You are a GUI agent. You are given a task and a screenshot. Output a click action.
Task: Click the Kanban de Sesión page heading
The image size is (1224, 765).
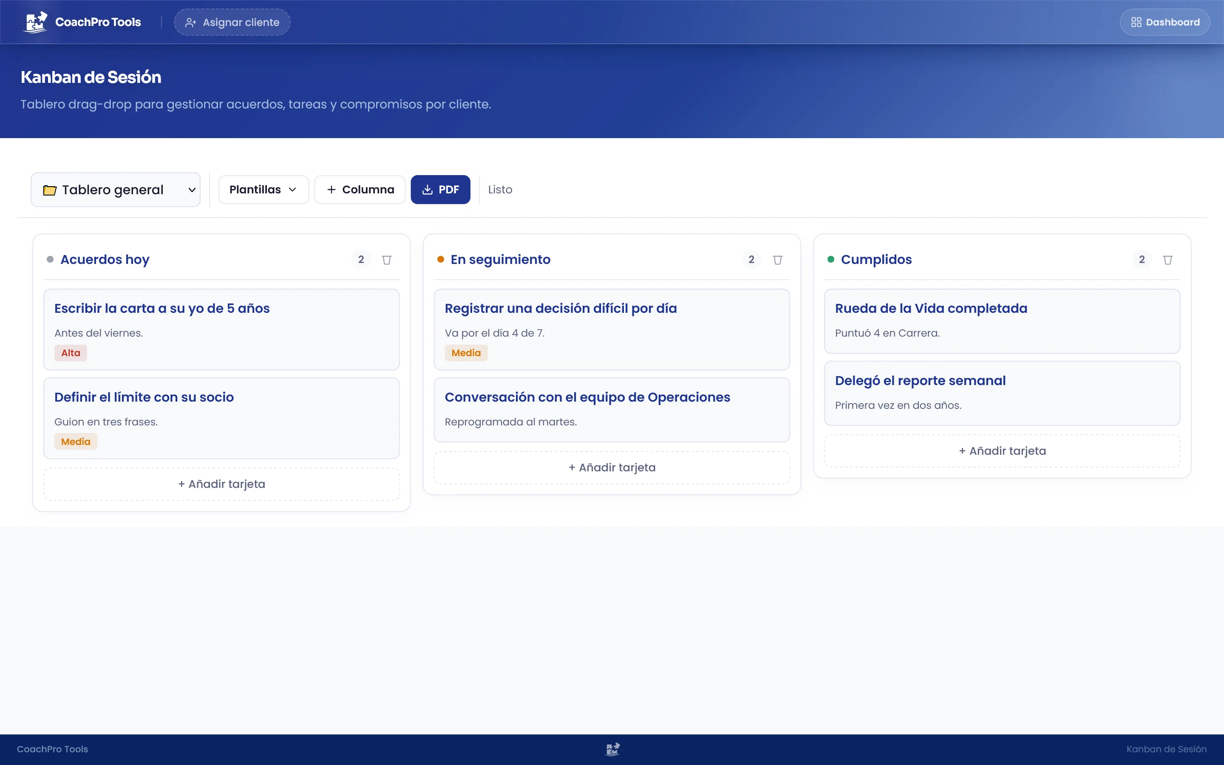pyautogui.click(x=91, y=77)
